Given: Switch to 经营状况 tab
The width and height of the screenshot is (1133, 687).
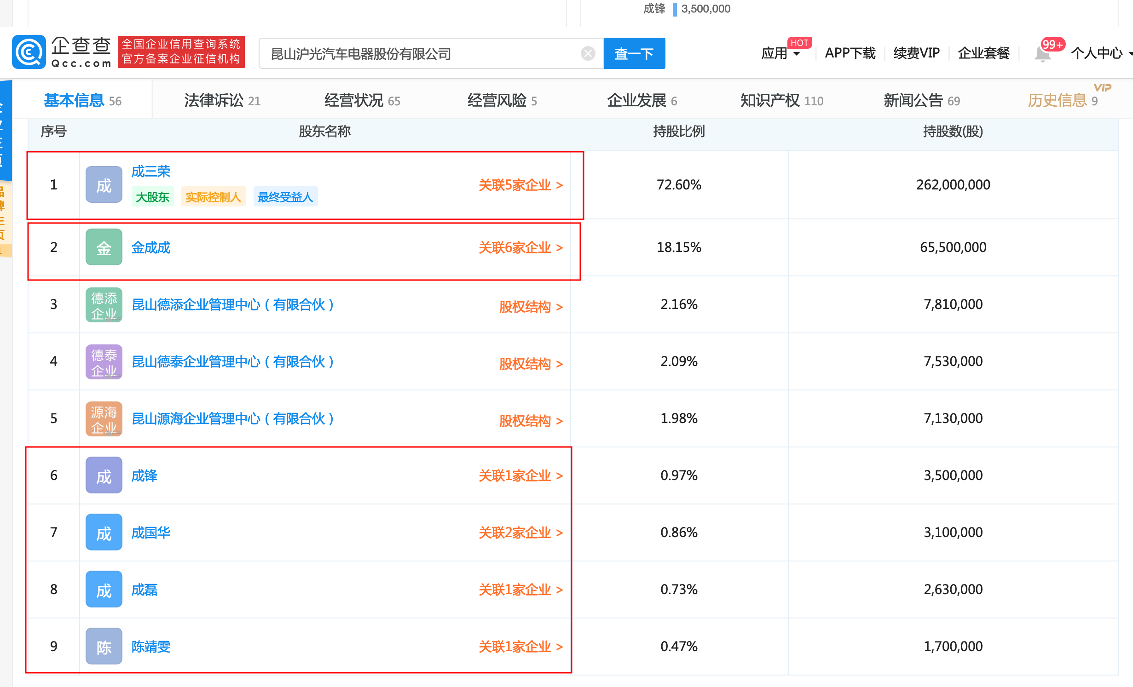Looking at the screenshot, I should tap(362, 100).
